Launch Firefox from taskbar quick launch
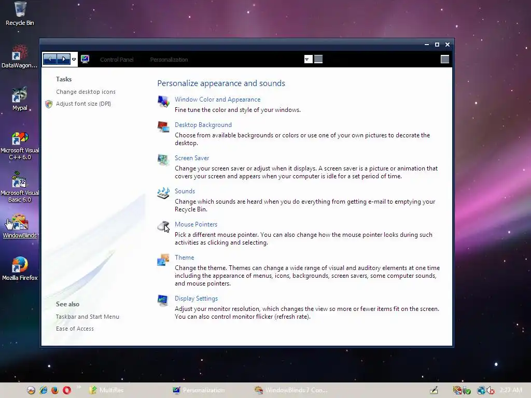 tap(55, 390)
